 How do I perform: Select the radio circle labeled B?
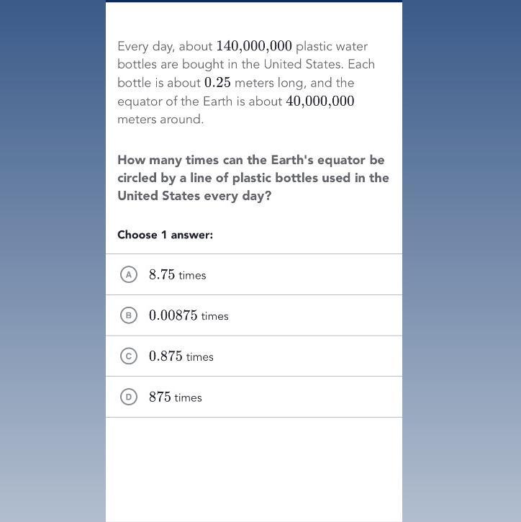pos(128,315)
